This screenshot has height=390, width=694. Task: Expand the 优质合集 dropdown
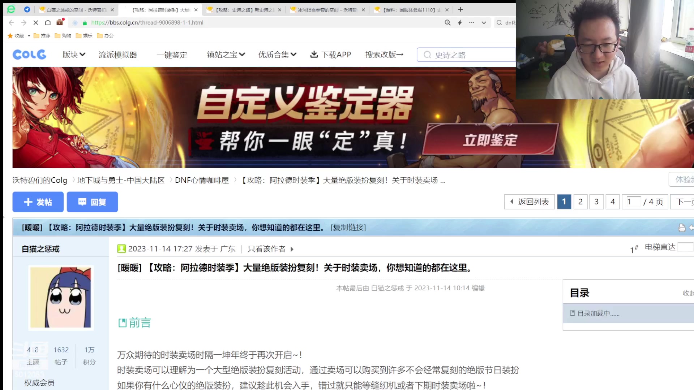point(277,55)
